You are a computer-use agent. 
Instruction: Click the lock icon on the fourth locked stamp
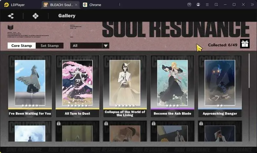click(154, 123)
